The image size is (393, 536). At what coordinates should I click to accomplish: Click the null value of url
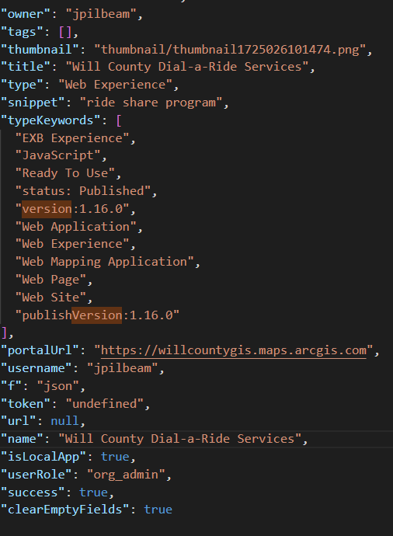point(65,421)
